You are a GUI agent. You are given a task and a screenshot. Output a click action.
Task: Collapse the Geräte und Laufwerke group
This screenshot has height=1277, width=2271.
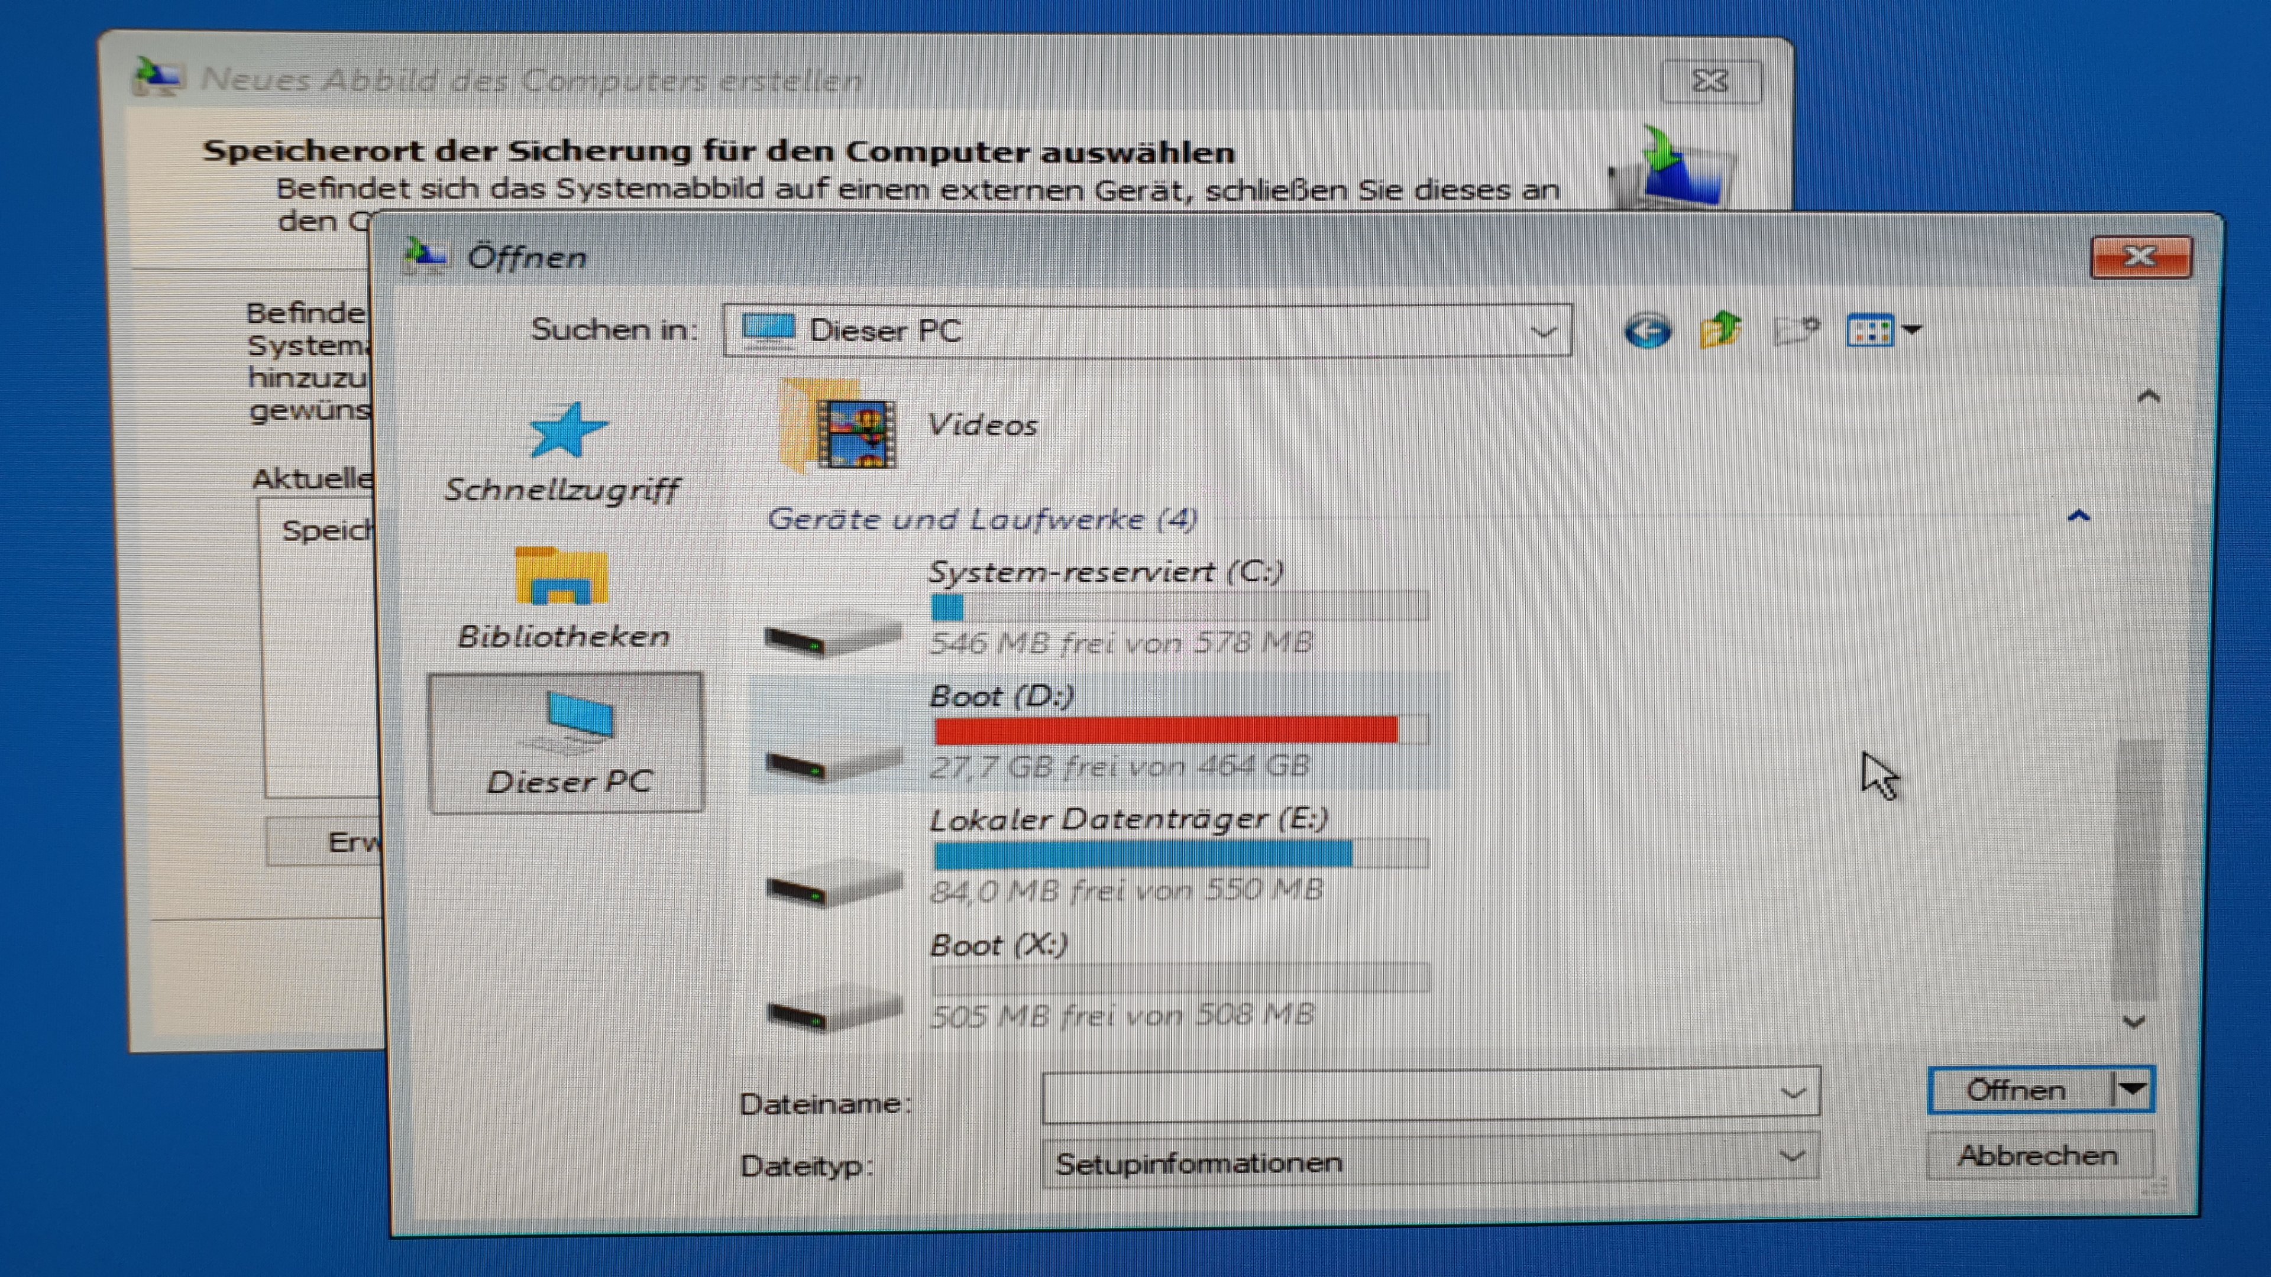2079,517
